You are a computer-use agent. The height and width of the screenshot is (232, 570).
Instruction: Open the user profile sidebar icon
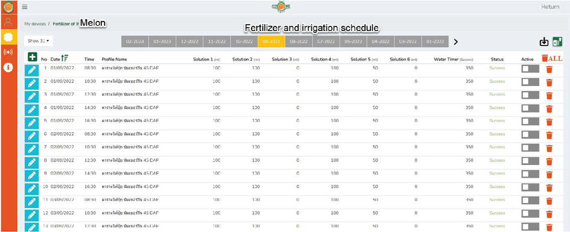pyautogui.click(x=8, y=22)
